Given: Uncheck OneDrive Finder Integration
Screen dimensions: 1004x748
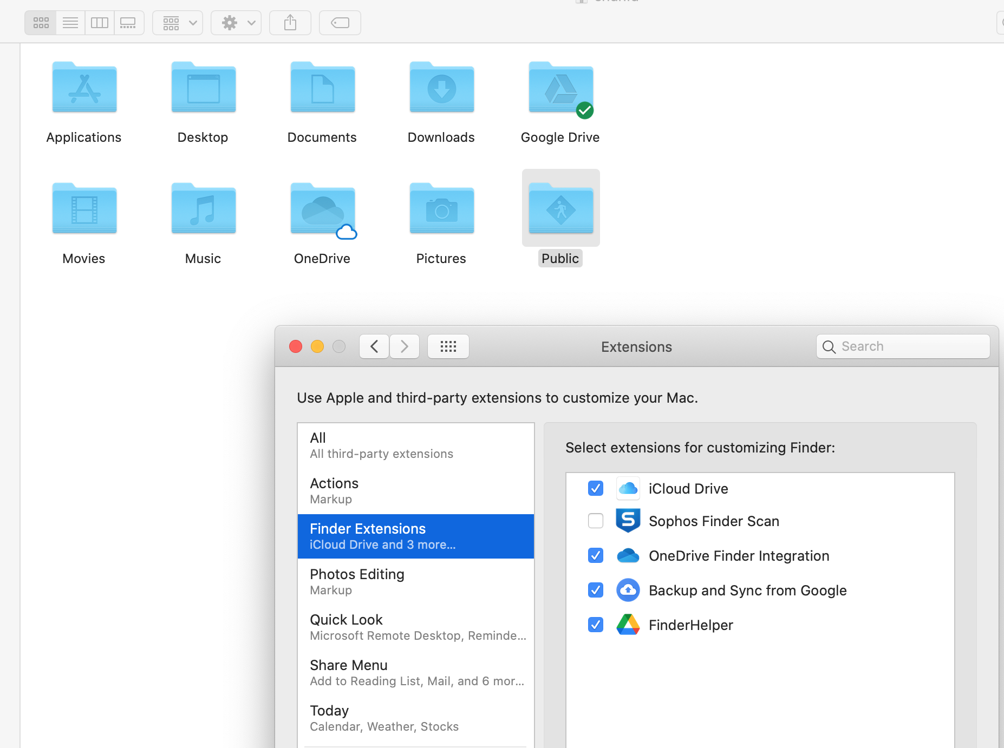Looking at the screenshot, I should 596,555.
